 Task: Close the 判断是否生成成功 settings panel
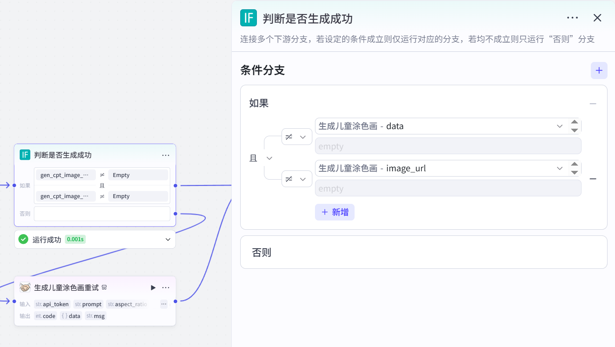597,18
